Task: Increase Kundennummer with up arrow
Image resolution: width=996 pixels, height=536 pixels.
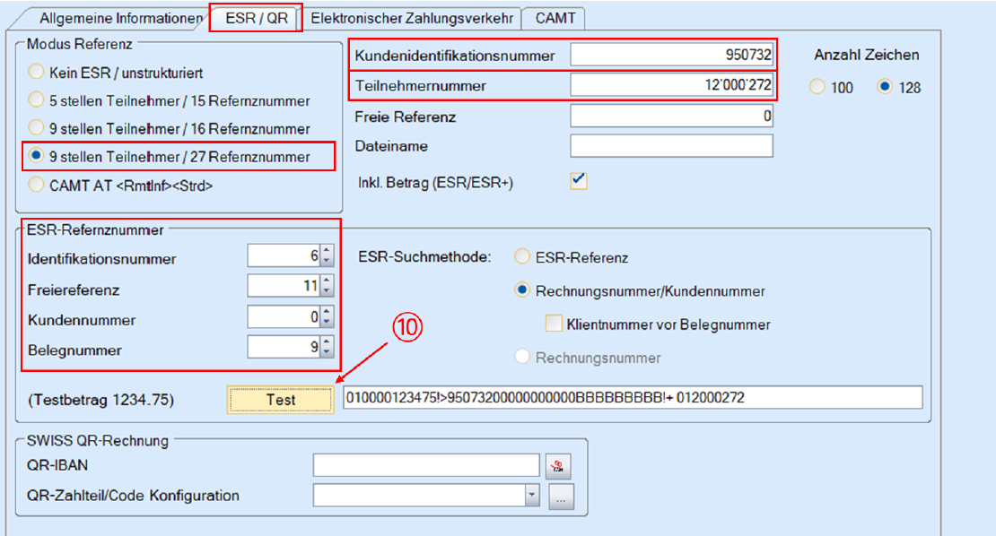Action: (327, 311)
